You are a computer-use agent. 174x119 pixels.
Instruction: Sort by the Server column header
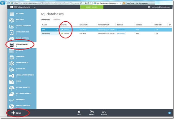(x=120, y=25)
